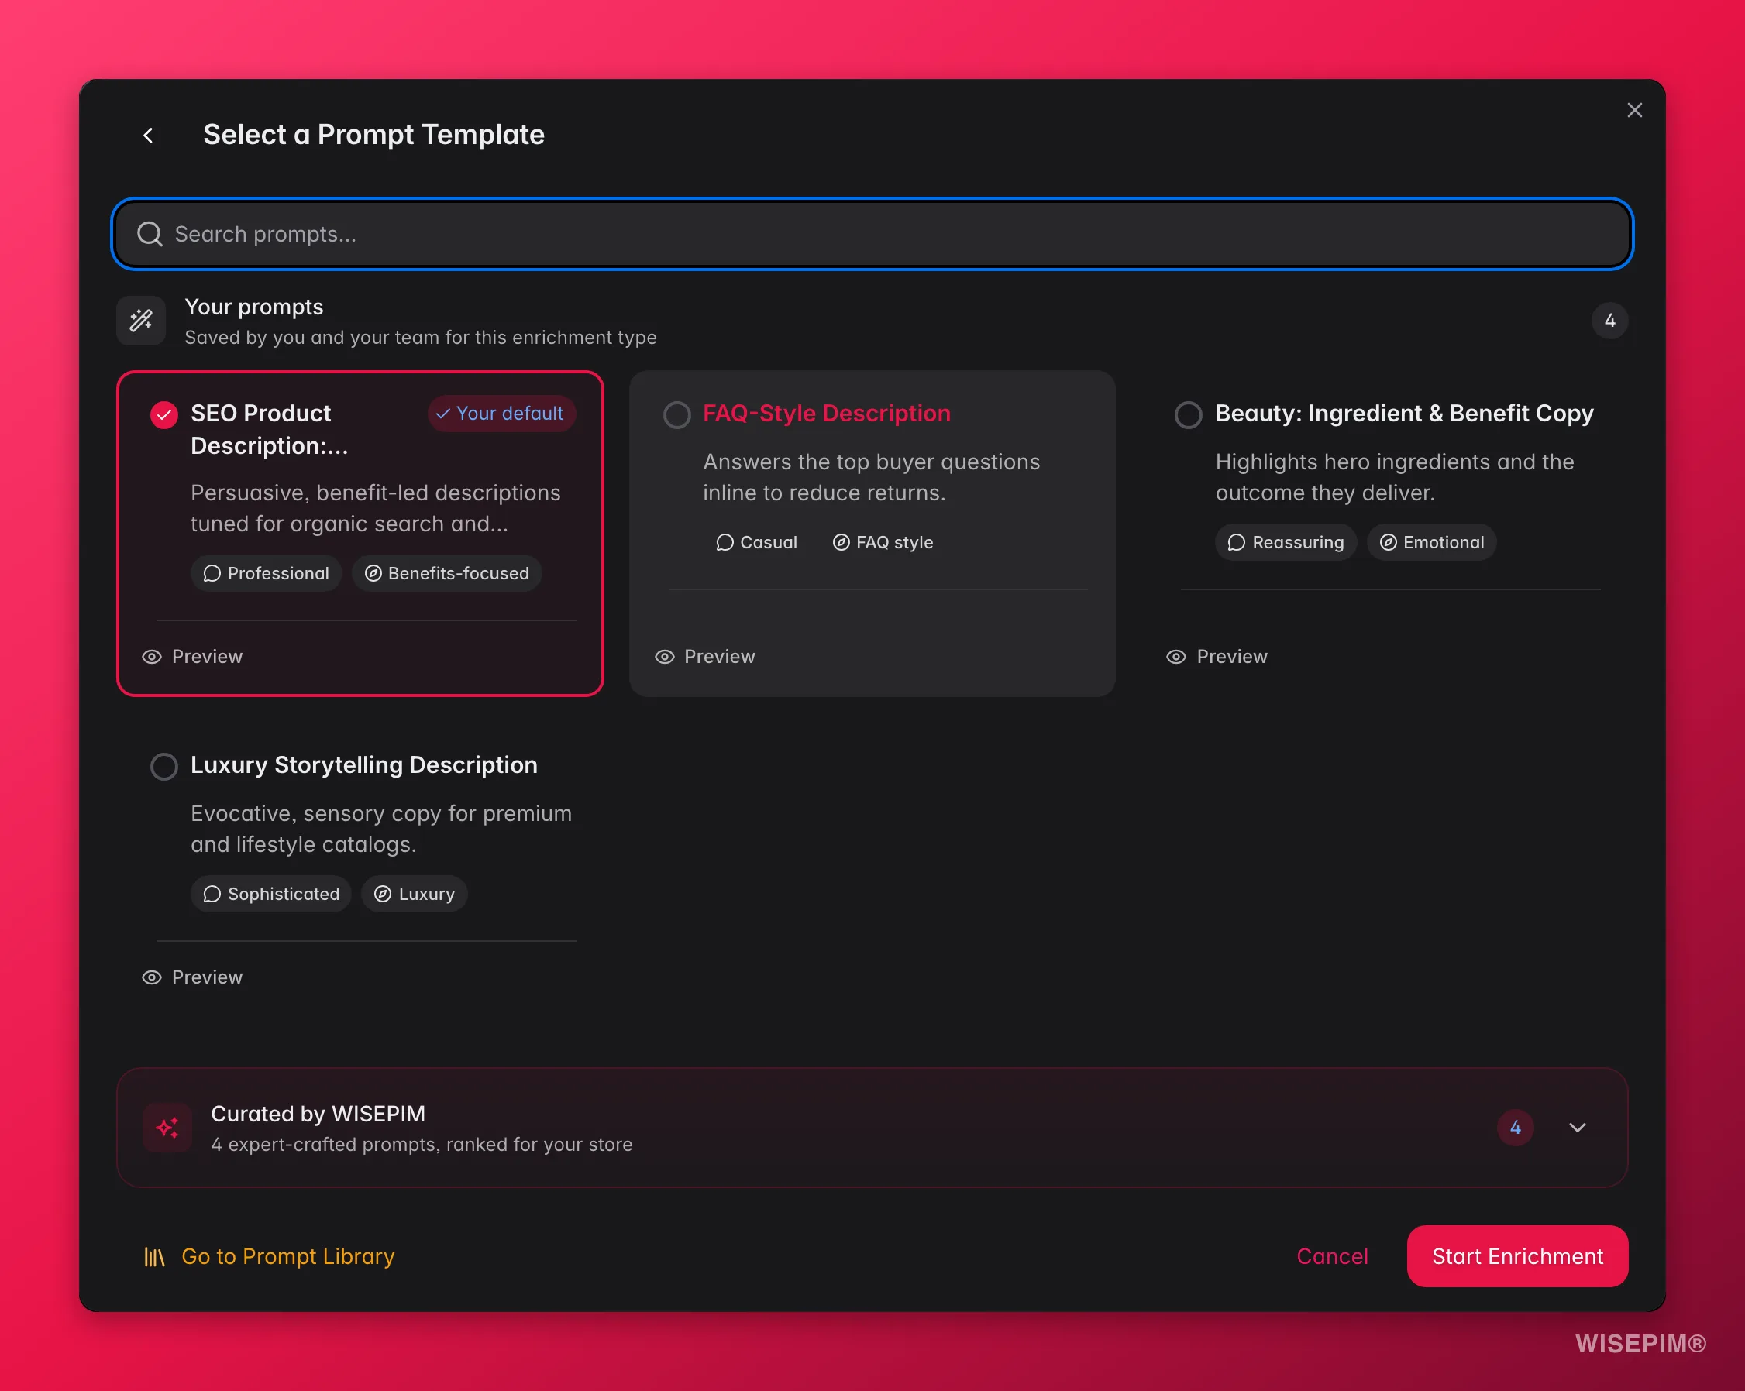Click the Emotional style tag
Image resolution: width=1745 pixels, height=1391 pixels.
click(1432, 542)
